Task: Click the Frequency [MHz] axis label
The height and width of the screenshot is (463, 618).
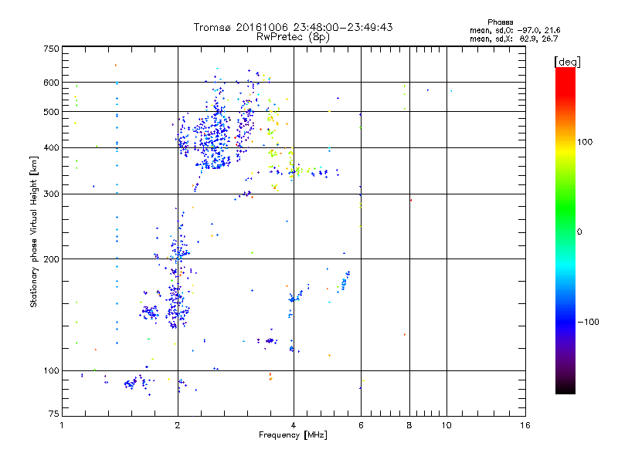Action: 293,435
